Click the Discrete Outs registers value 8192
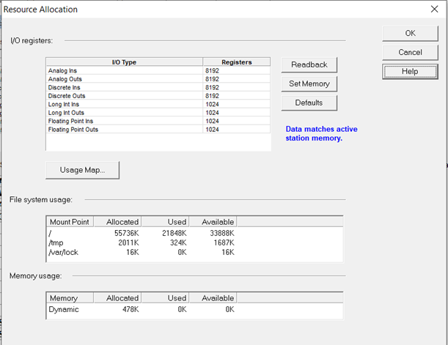The height and width of the screenshot is (345, 448). coord(212,96)
